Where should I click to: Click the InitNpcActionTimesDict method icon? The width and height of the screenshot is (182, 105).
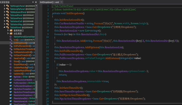11,49
